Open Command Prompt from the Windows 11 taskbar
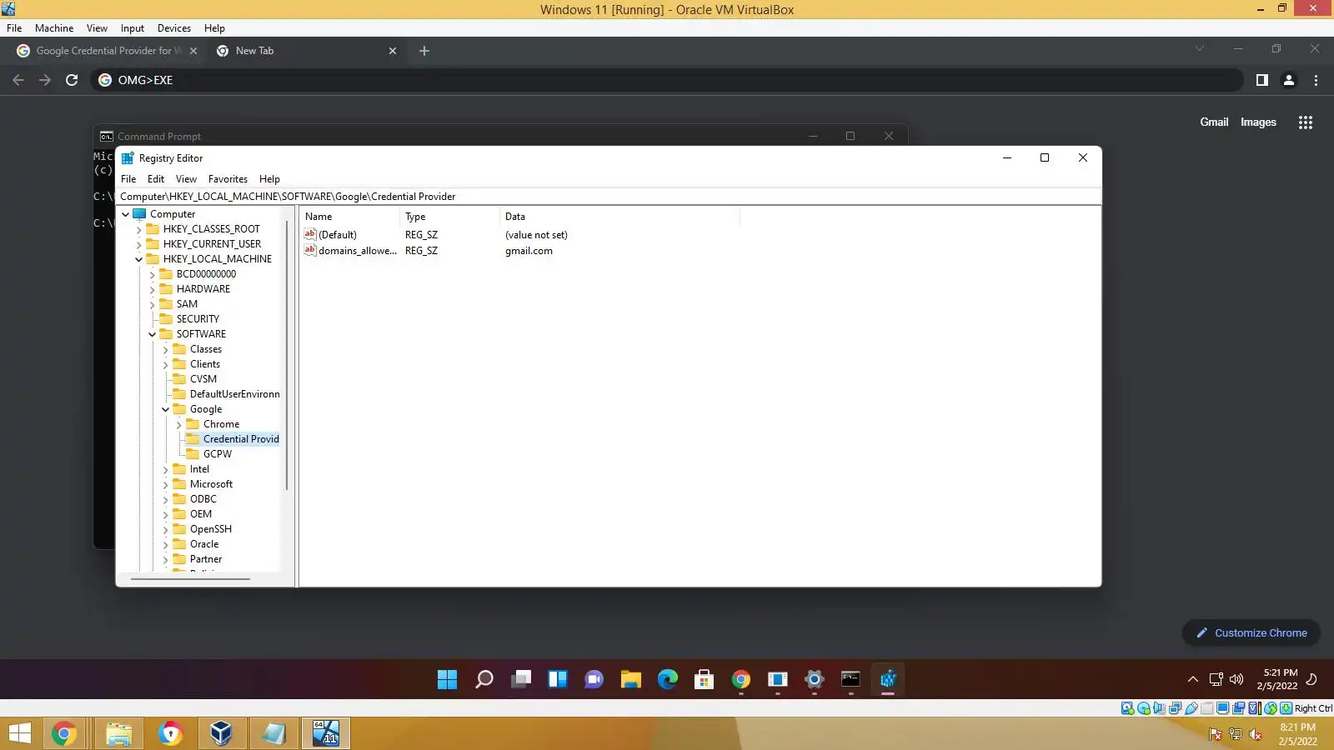Image resolution: width=1334 pixels, height=750 pixels. point(850,679)
